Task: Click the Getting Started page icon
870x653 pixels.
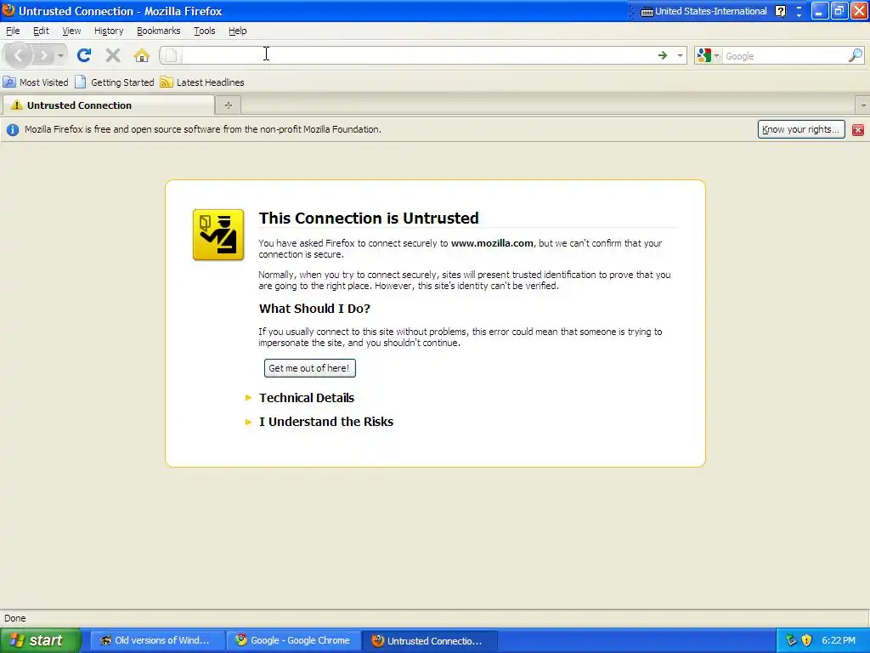Action: [81, 82]
